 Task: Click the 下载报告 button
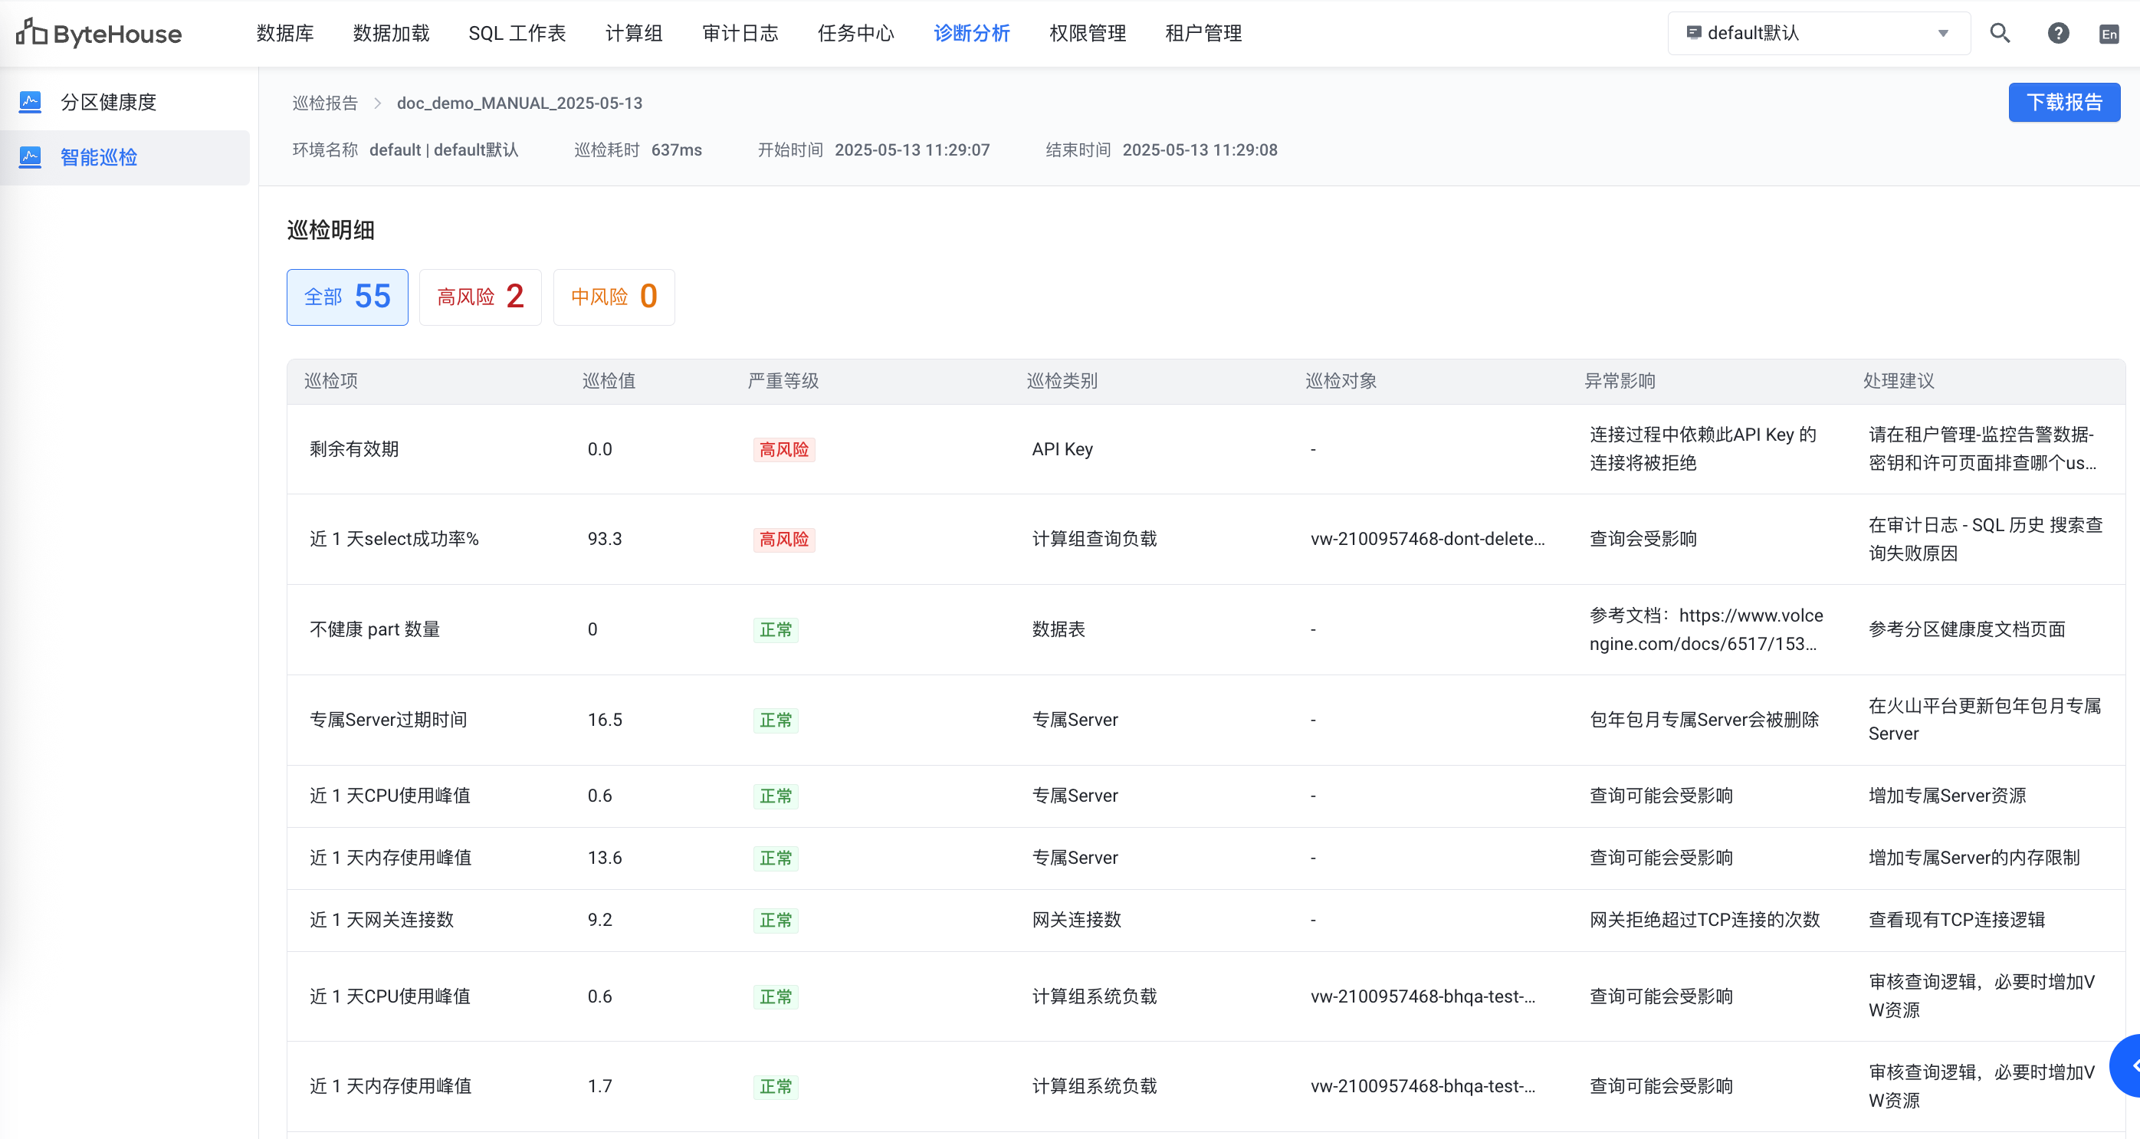[2064, 102]
